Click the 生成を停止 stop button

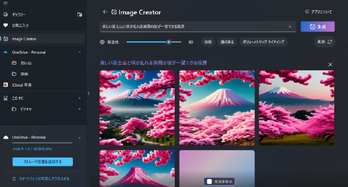(x=220, y=182)
